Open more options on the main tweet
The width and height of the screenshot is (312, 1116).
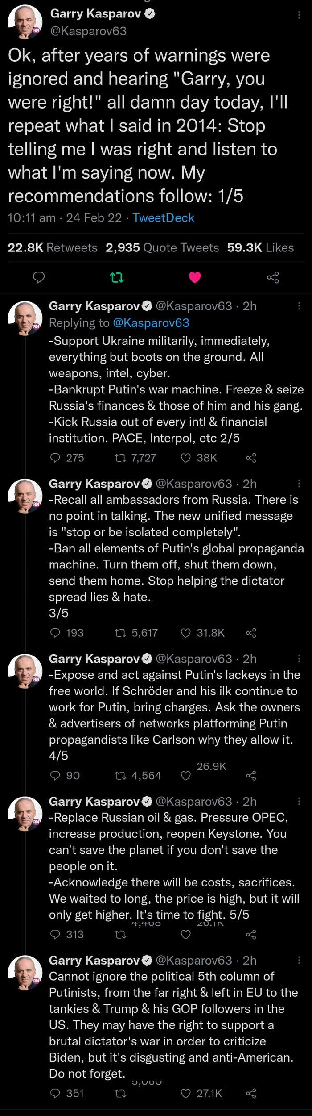(299, 15)
